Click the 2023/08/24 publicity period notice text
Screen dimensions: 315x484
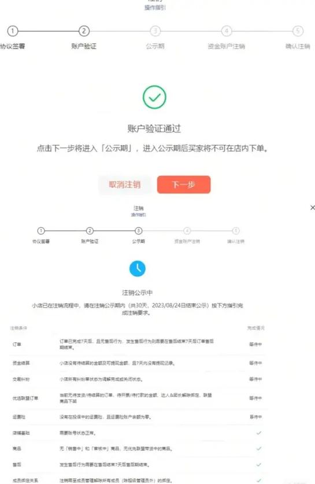[138, 309]
